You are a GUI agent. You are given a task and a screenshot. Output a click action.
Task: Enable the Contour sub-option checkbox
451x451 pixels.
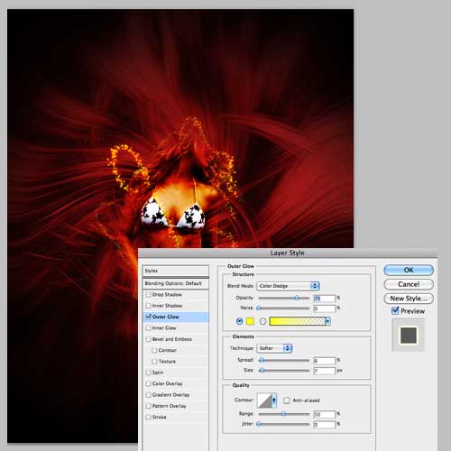[154, 350]
